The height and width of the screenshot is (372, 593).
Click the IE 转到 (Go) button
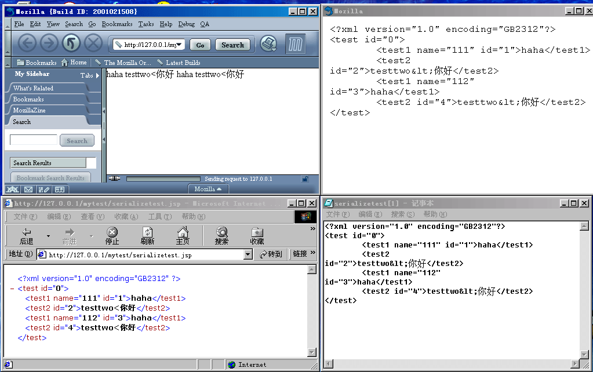coord(271,254)
